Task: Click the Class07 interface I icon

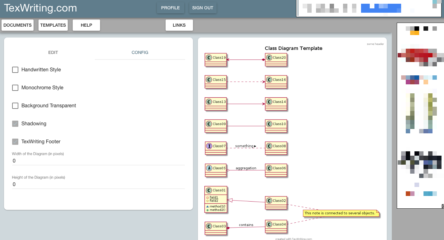Action: (209, 146)
